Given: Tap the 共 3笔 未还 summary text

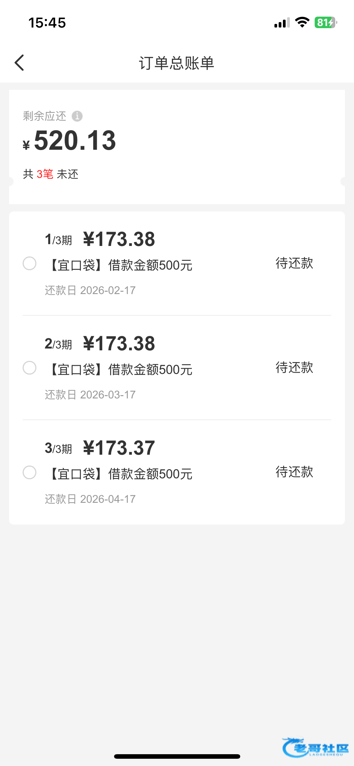Looking at the screenshot, I should [x=51, y=174].
